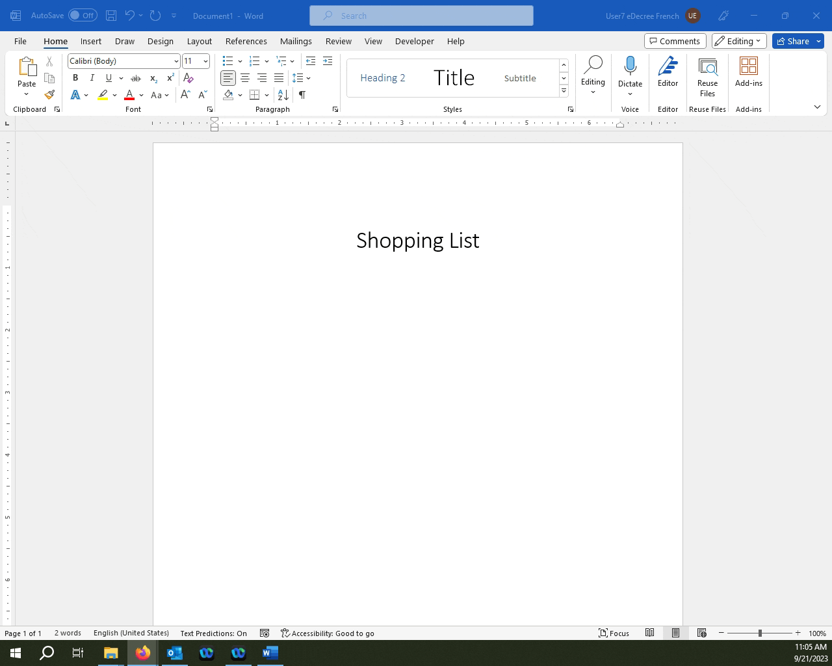Open the font size dropdown
The width and height of the screenshot is (832, 666).
tap(205, 60)
